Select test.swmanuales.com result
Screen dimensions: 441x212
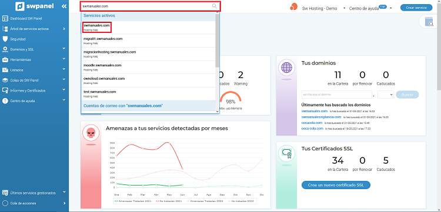pos(148,93)
